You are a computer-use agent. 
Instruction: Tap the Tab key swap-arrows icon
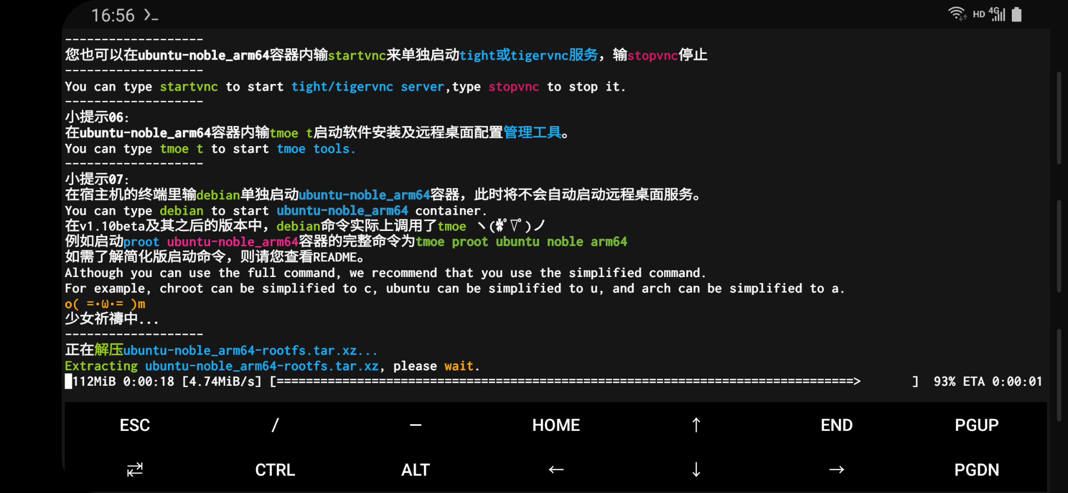pyautogui.click(x=135, y=470)
